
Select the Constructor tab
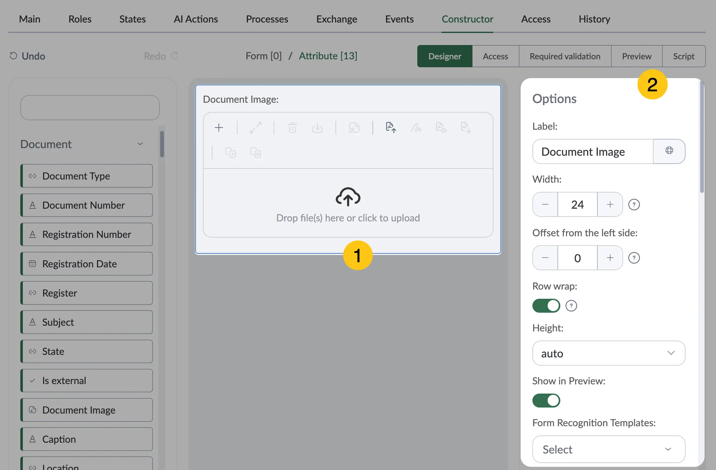click(x=467, y=19)
